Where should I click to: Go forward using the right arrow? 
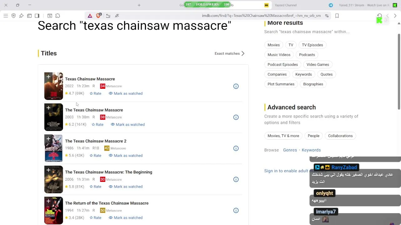[395, 16]
